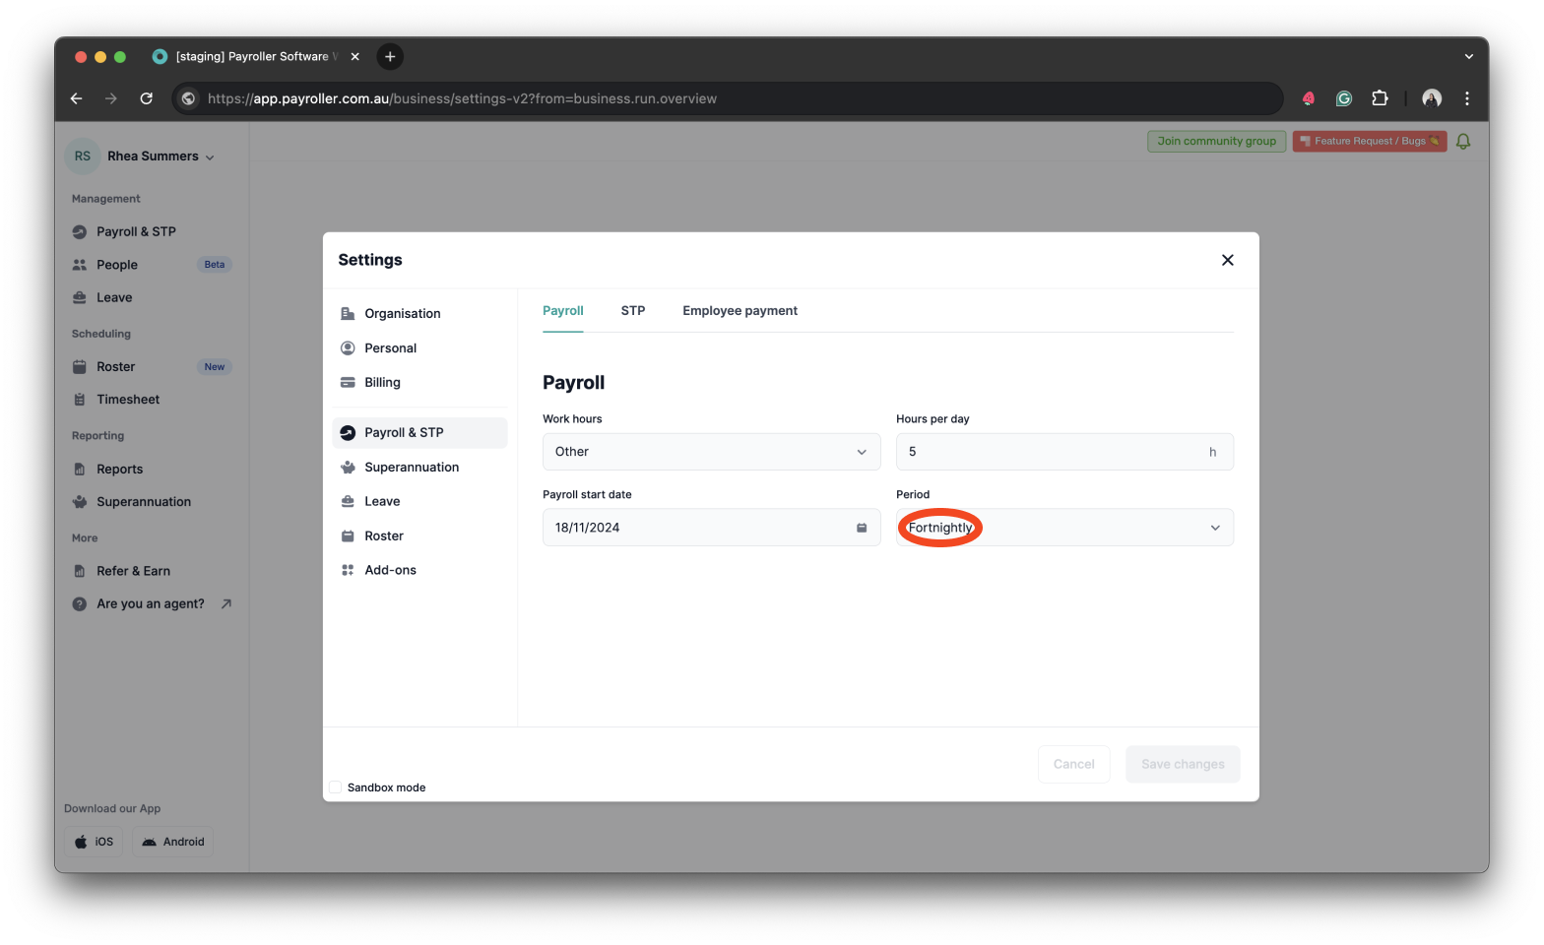Close the Payroller browser tab

pos(355,57)
